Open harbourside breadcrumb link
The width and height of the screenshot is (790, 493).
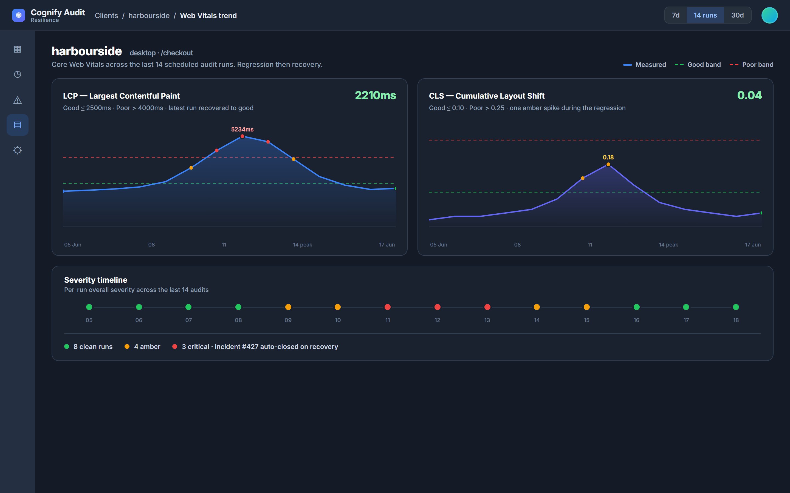(149, 16)
